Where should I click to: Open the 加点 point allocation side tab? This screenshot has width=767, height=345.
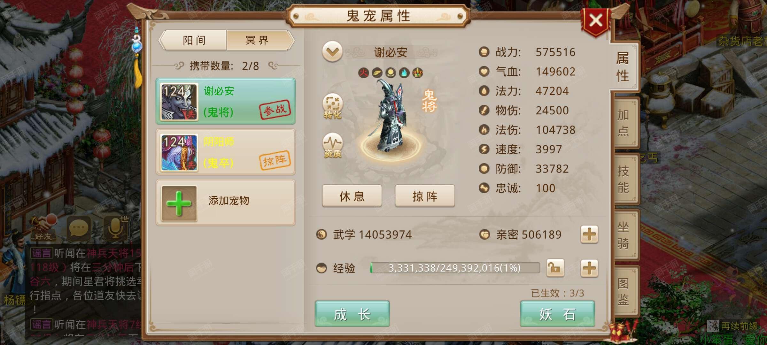point(624,123)
